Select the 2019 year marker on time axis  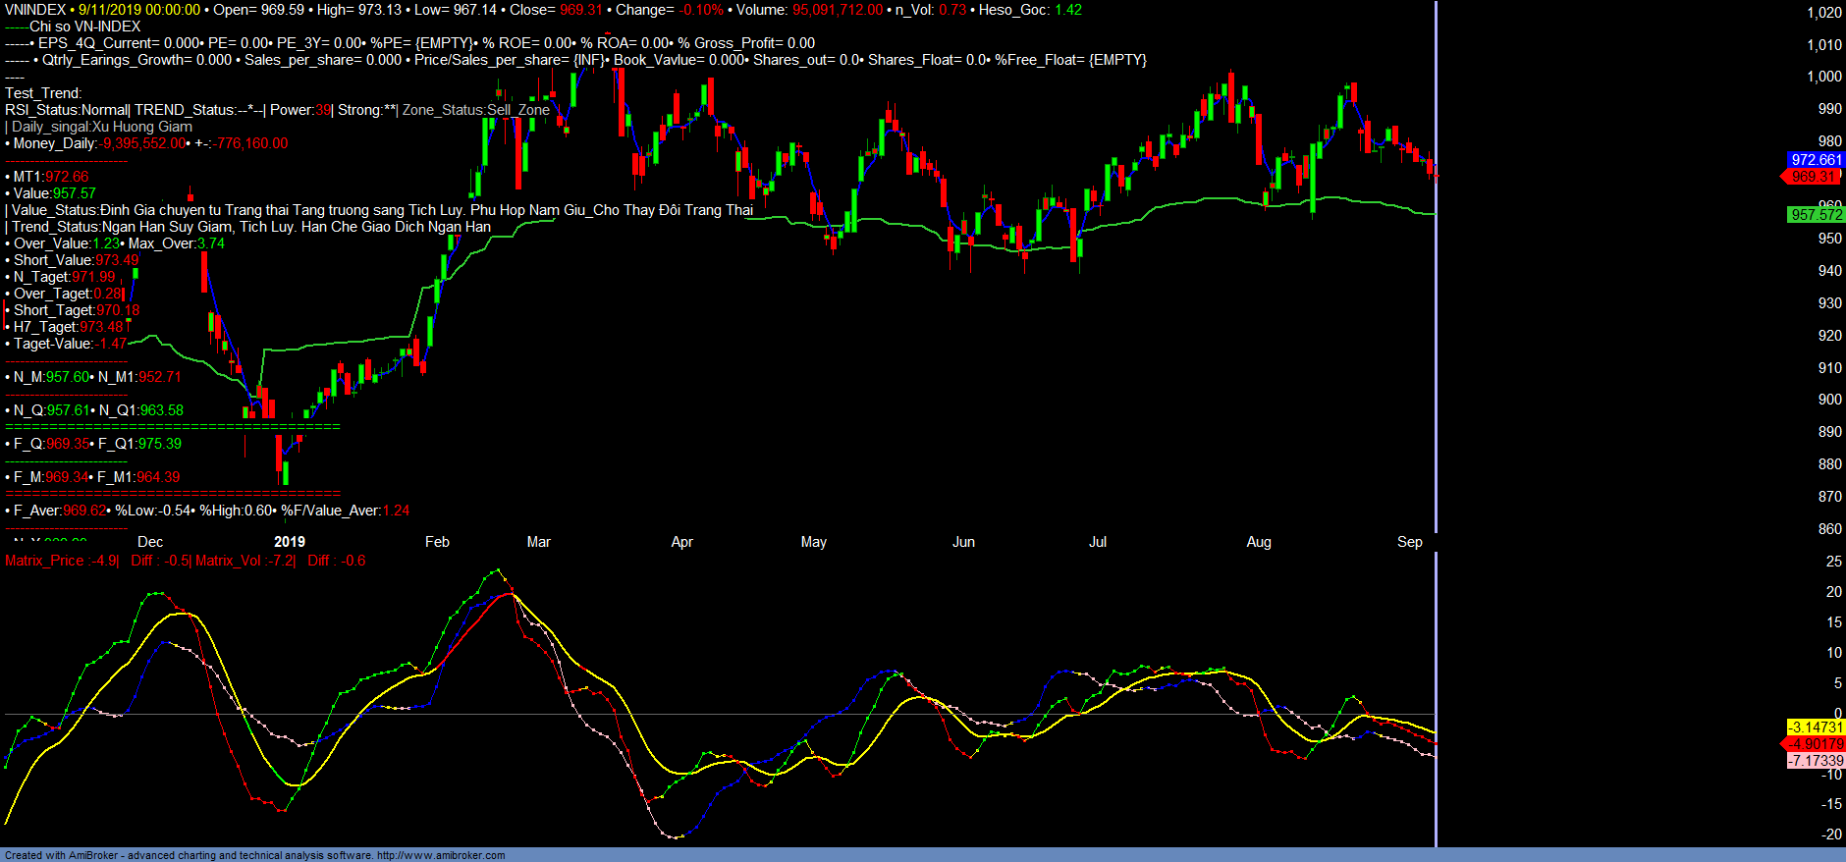[x=289, y=542]
